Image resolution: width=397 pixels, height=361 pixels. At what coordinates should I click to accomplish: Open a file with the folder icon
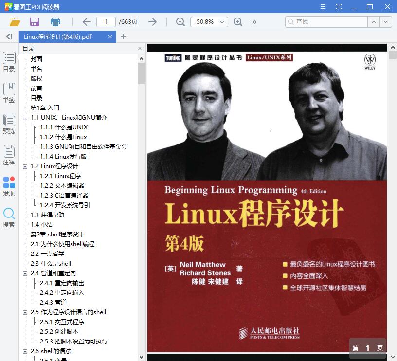click(x=15, y=22)
